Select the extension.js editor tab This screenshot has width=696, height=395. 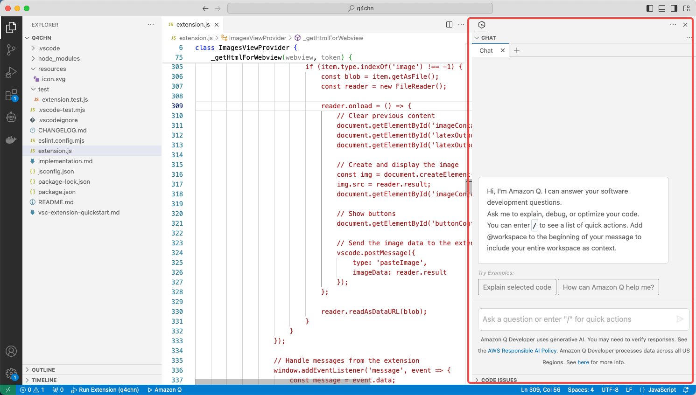pos(193,25)
